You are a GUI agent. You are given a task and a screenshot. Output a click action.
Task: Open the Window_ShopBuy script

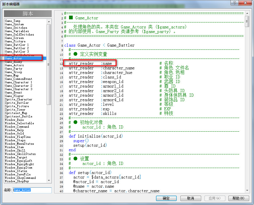(x=17, y=181)
